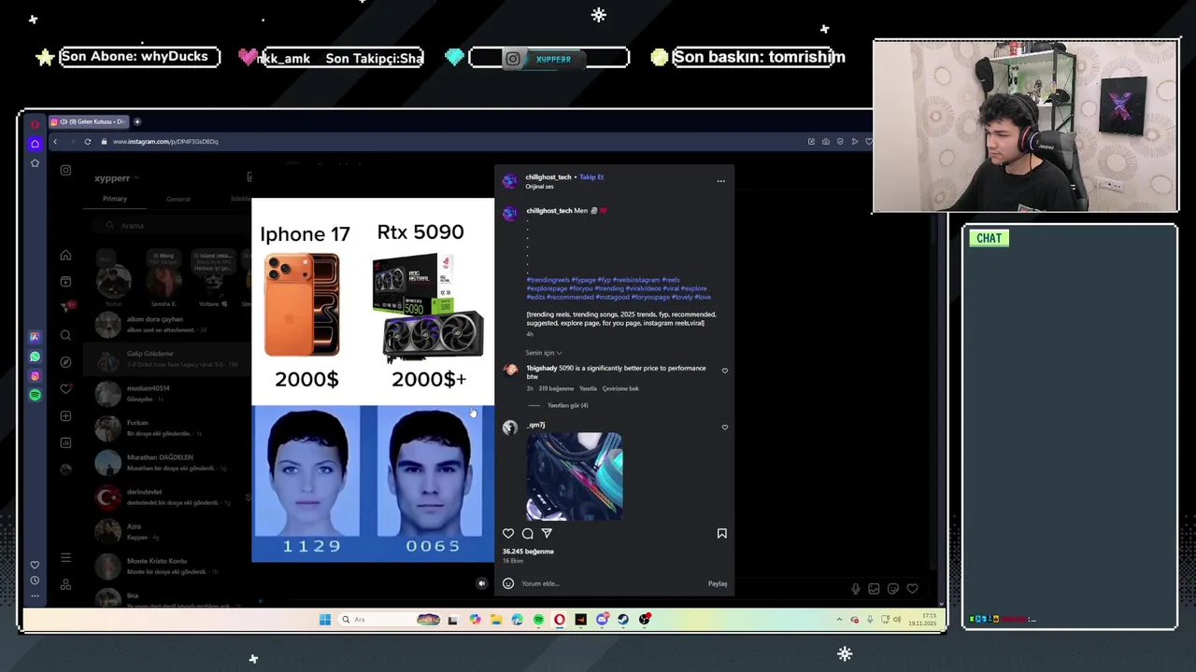
Task: Open Instagram Reels icon
Action: [x=65, y=282]
